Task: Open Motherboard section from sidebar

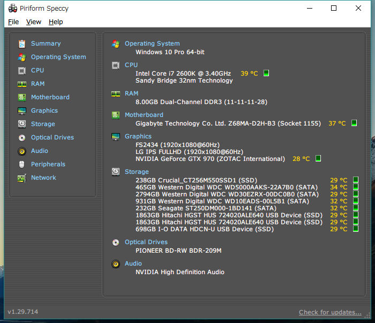Action: pyautogui.click(x=50, y=97)
